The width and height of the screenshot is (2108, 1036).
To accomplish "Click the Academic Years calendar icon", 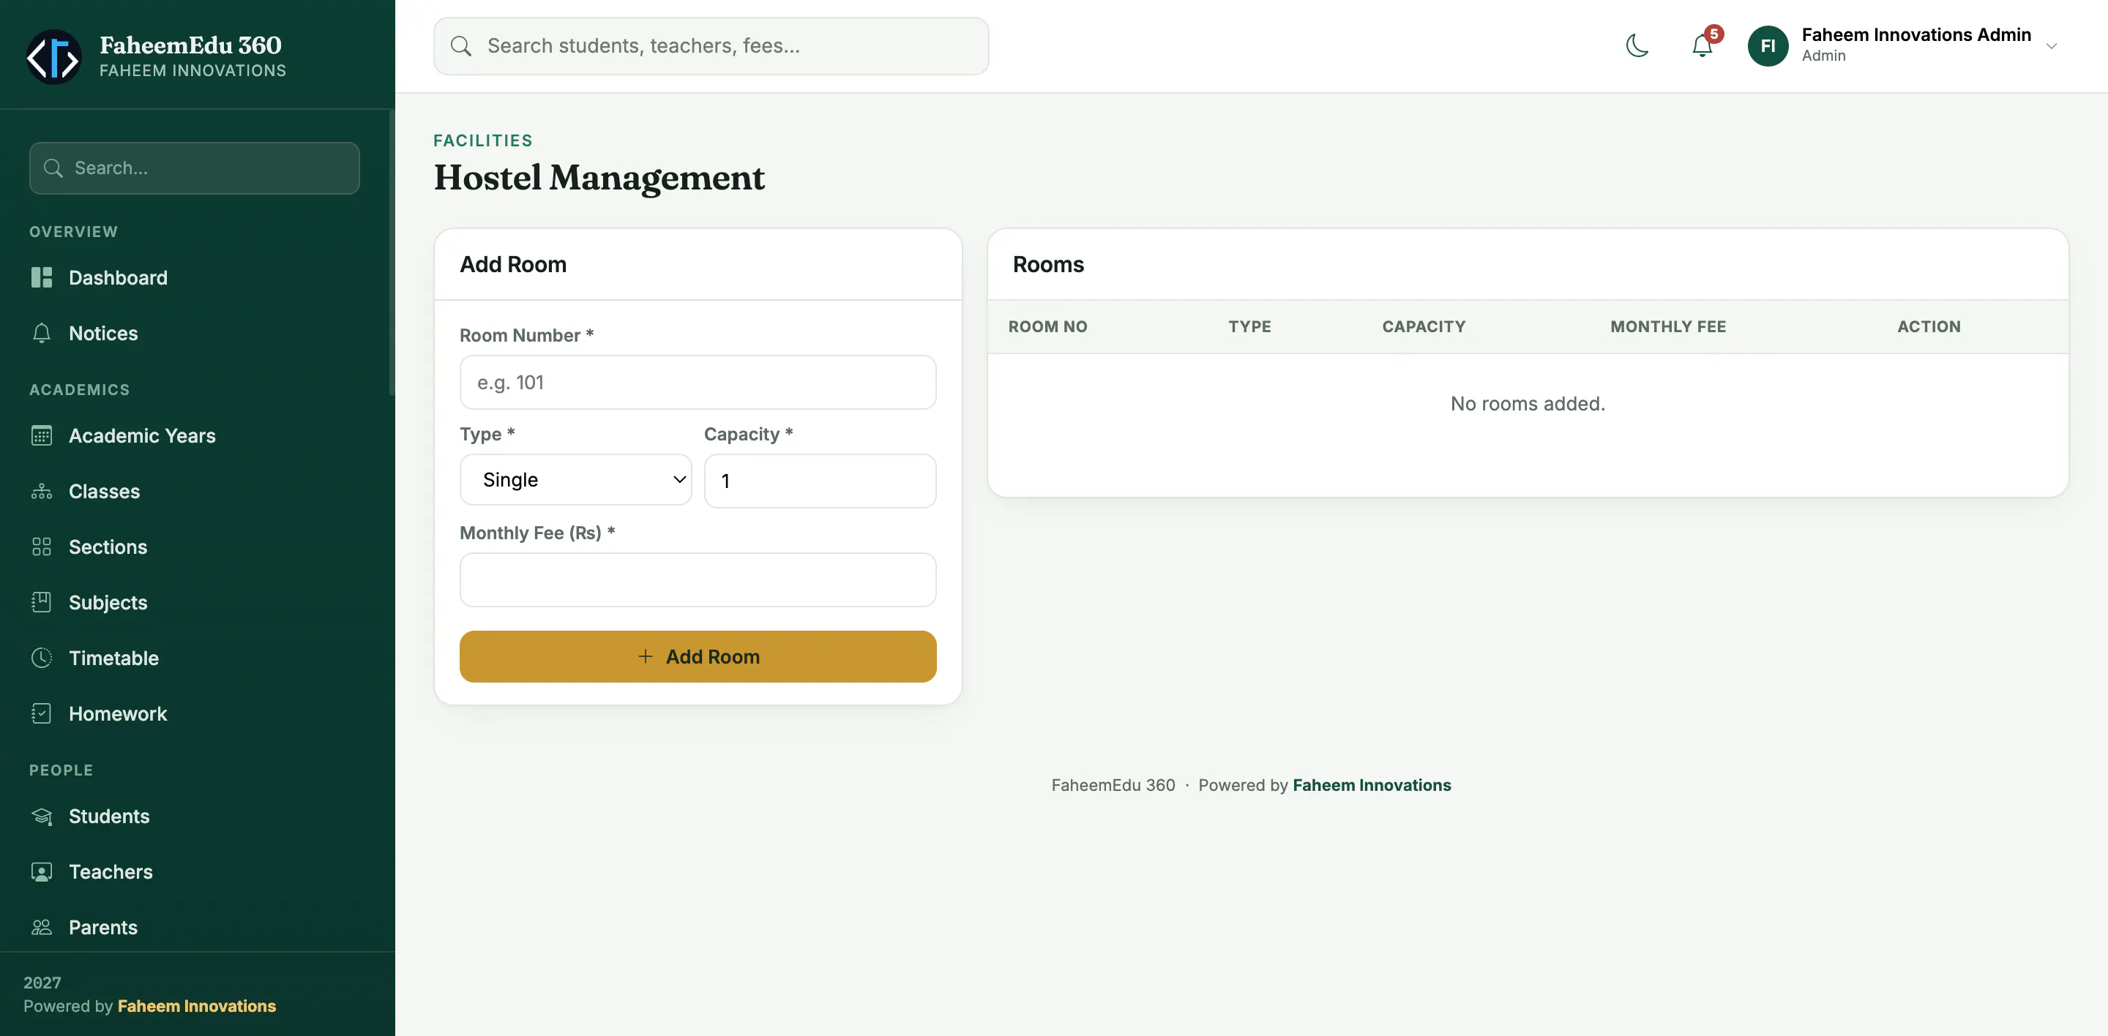I will 42,436.
